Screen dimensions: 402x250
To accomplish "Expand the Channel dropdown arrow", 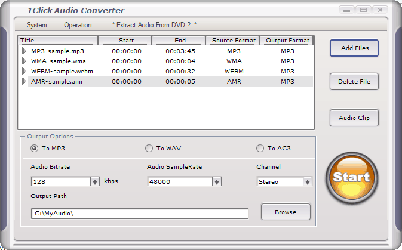I will [308, 181].
